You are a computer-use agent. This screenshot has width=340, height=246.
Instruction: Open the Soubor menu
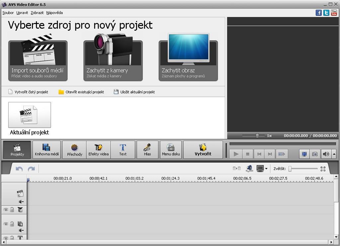click(x=8, y=13)
